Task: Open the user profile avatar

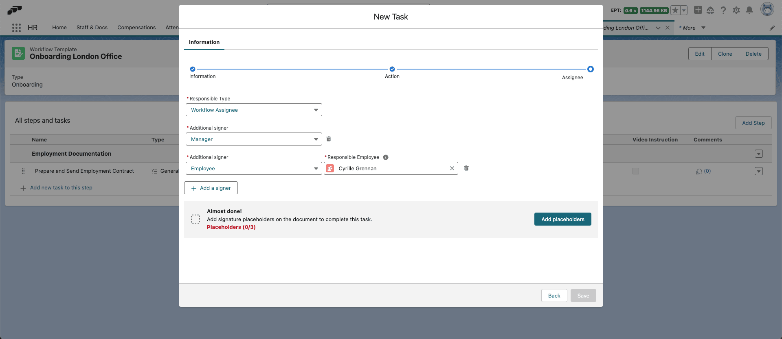Action: pos(767,9)
